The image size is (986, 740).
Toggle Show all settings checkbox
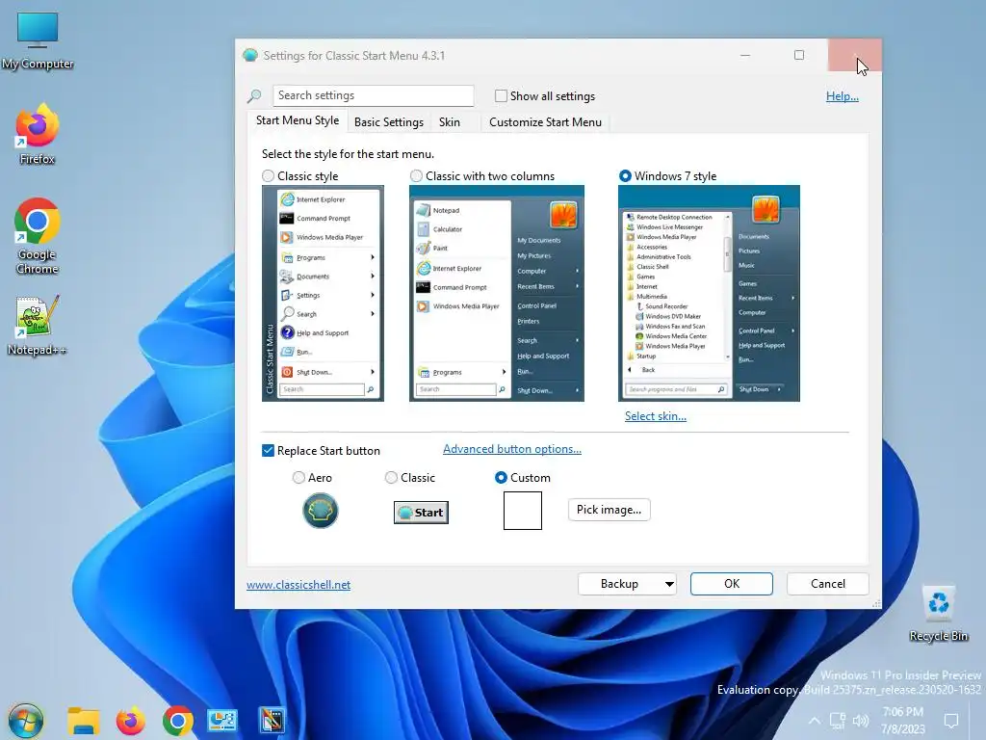[x=501, y=95]
